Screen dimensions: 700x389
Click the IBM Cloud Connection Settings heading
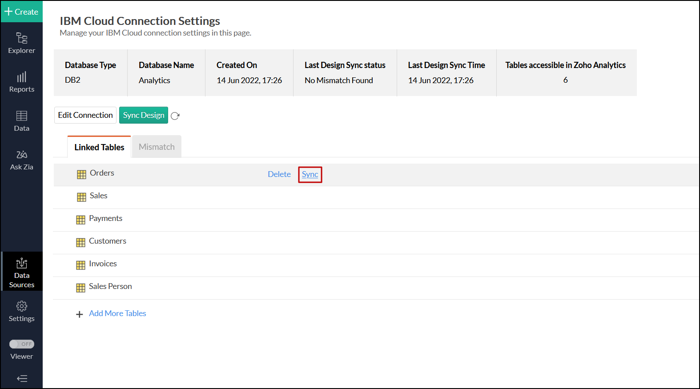point(140,21)
